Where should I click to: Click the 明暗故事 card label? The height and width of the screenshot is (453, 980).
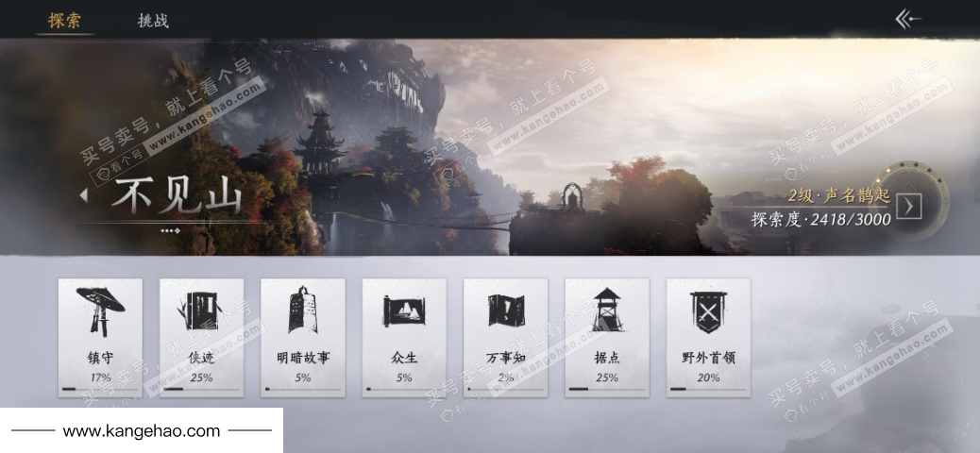tap(302, 358)
